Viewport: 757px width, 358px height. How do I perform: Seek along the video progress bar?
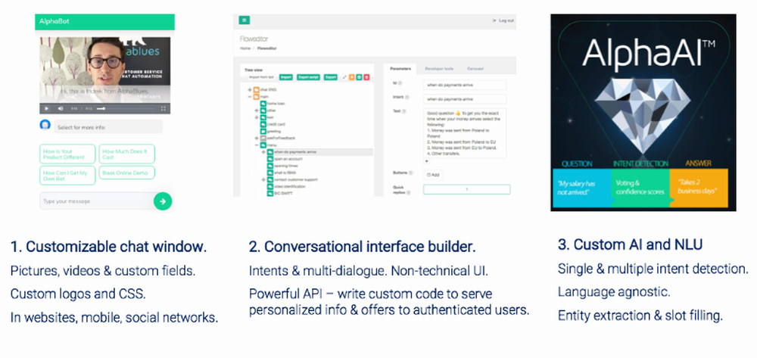tap(126, 108)
